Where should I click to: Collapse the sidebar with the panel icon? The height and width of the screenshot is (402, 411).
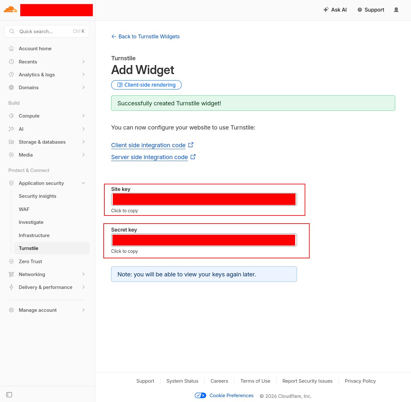click(x=9, y=395)
